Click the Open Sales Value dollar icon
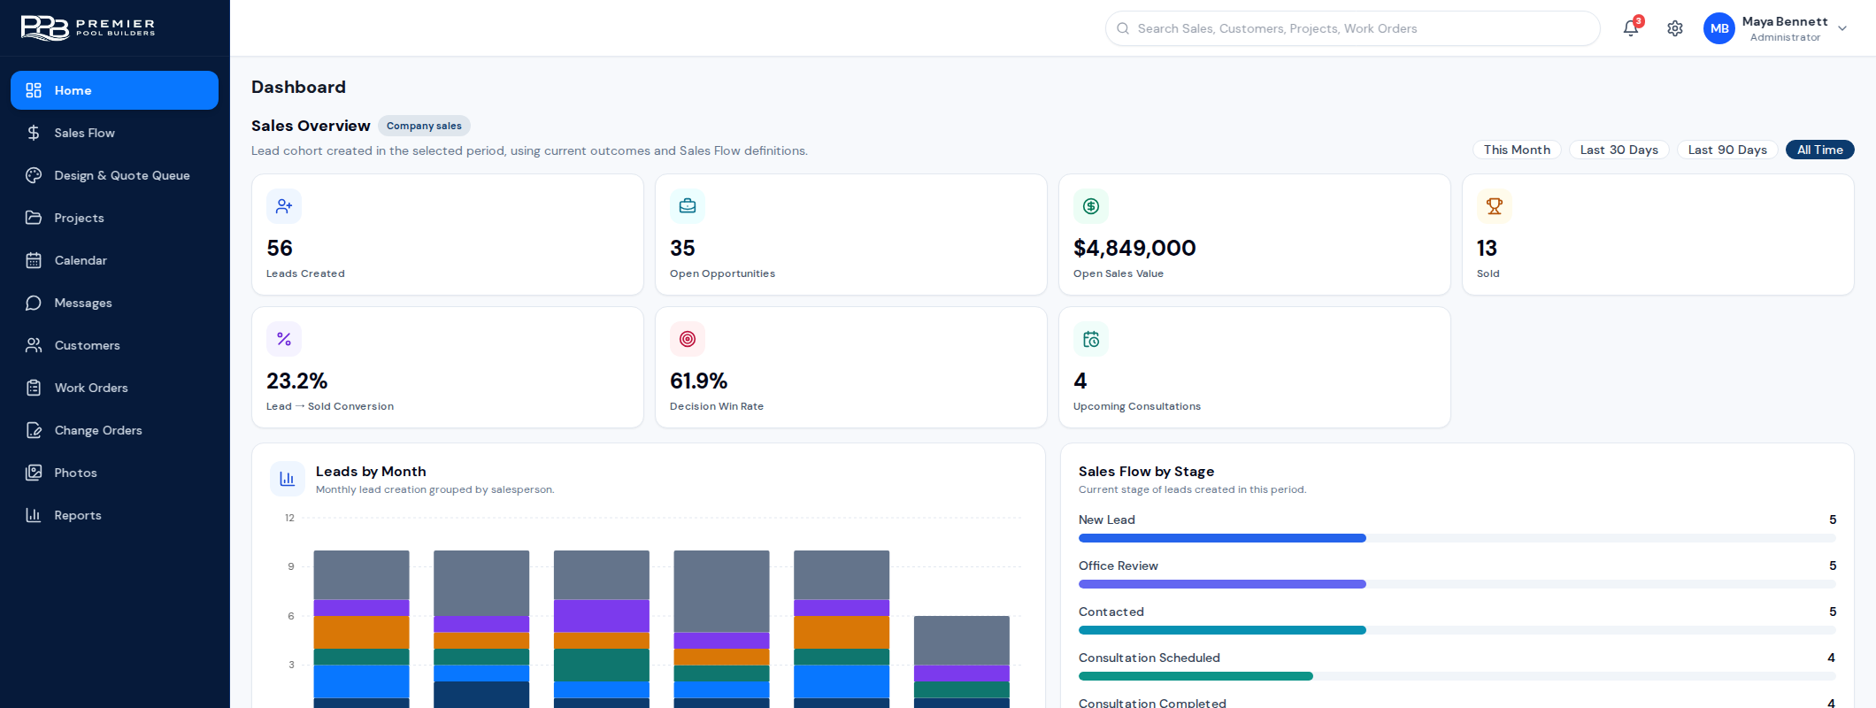The width and height of the screenshot is (1876, 708). point(1091,206)
